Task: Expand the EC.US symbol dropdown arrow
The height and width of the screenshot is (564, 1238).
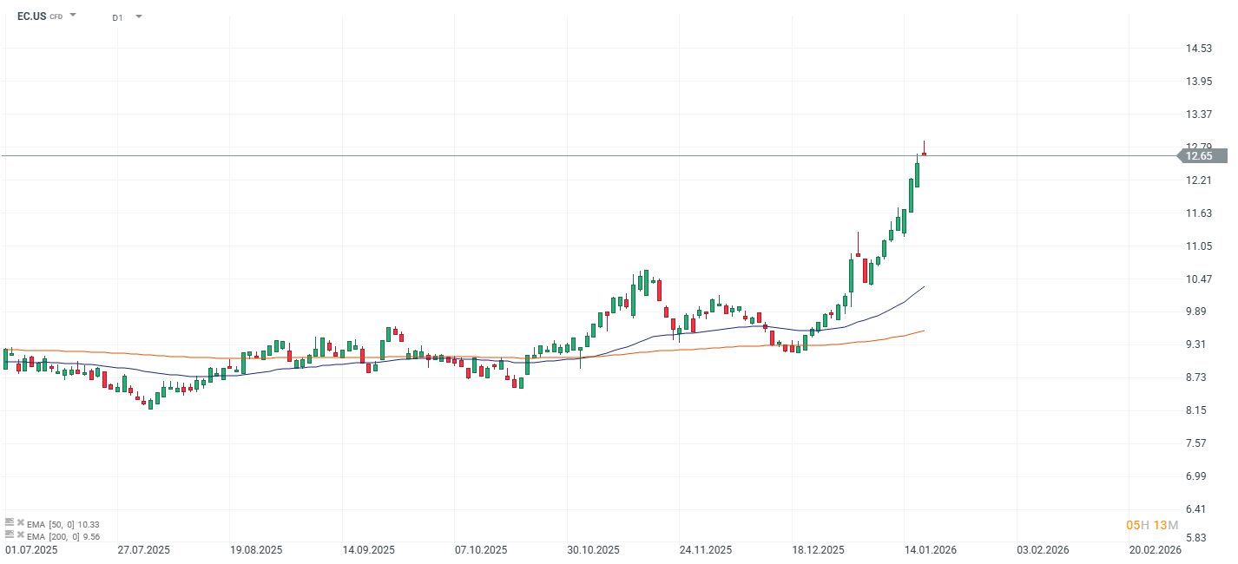Action: click(x=73, y=15)
